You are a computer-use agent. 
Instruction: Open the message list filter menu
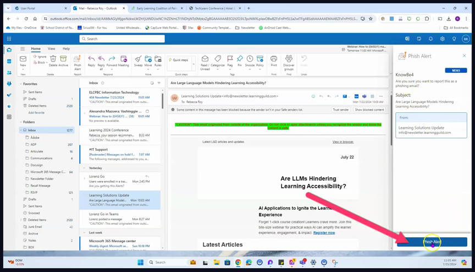click(x=159, y=83)
